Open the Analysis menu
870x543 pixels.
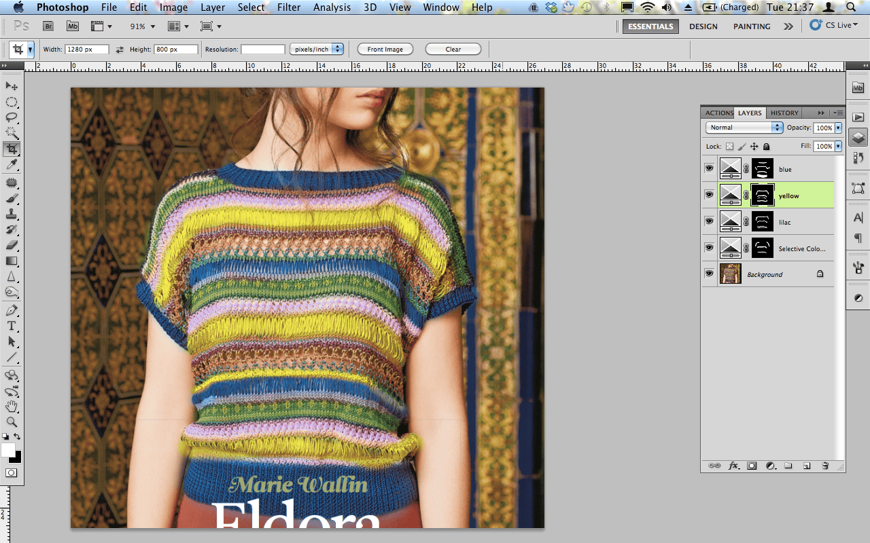click(332, 7)
